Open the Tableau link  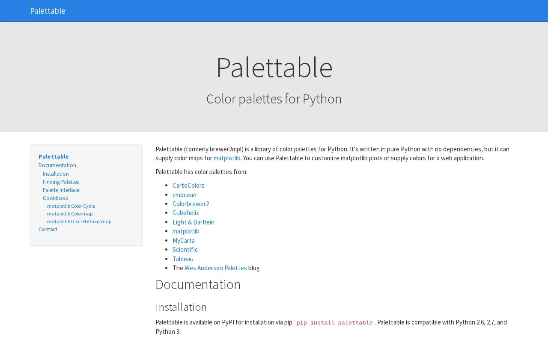coord(183,259)
